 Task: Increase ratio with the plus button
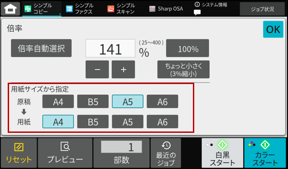tap(124, 70)
